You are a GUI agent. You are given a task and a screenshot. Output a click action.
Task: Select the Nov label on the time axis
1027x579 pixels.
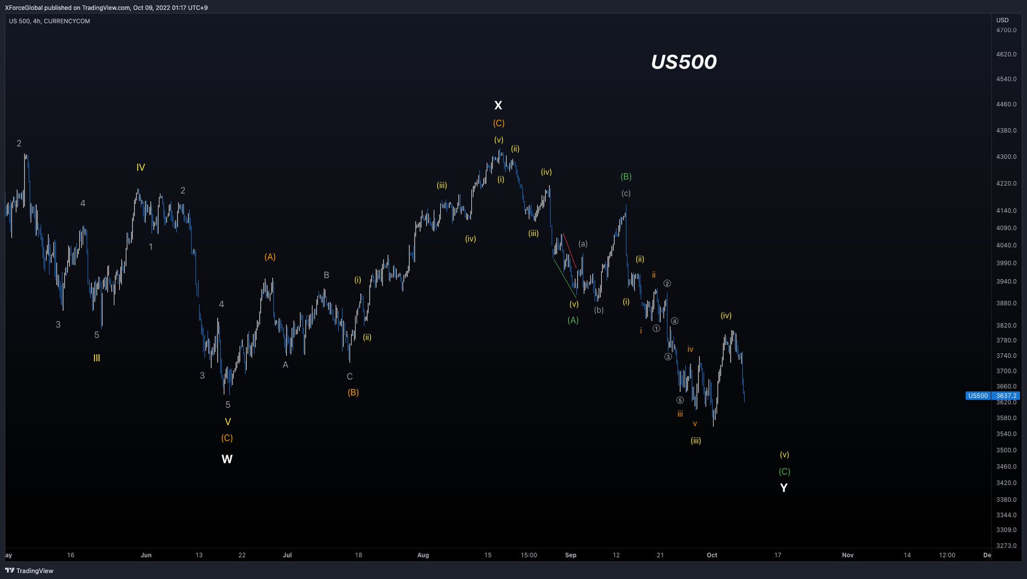(x=847, y=555)
